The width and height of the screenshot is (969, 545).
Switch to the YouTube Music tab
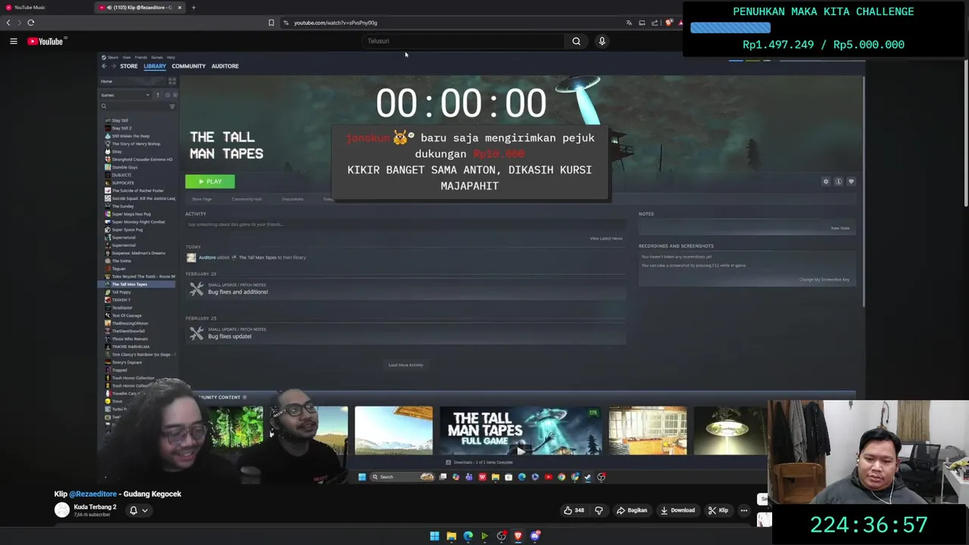tap(30, 8)
